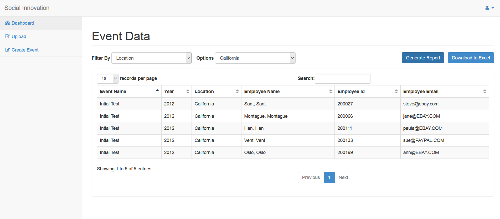This screenshot has height=219, width=500.
Task: Focus the Search input field
Action: click(343, 79)
